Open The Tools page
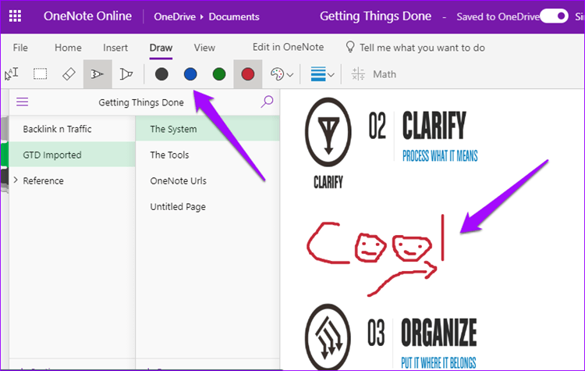Screen dimensions: 585x371 [x=169, y=155]
